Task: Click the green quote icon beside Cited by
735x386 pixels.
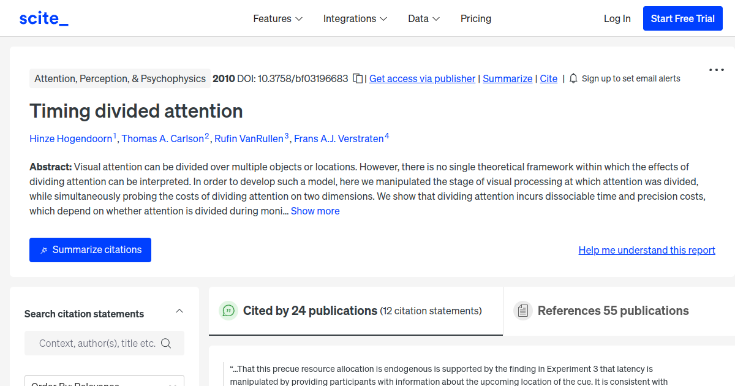Action: point(228,311)
